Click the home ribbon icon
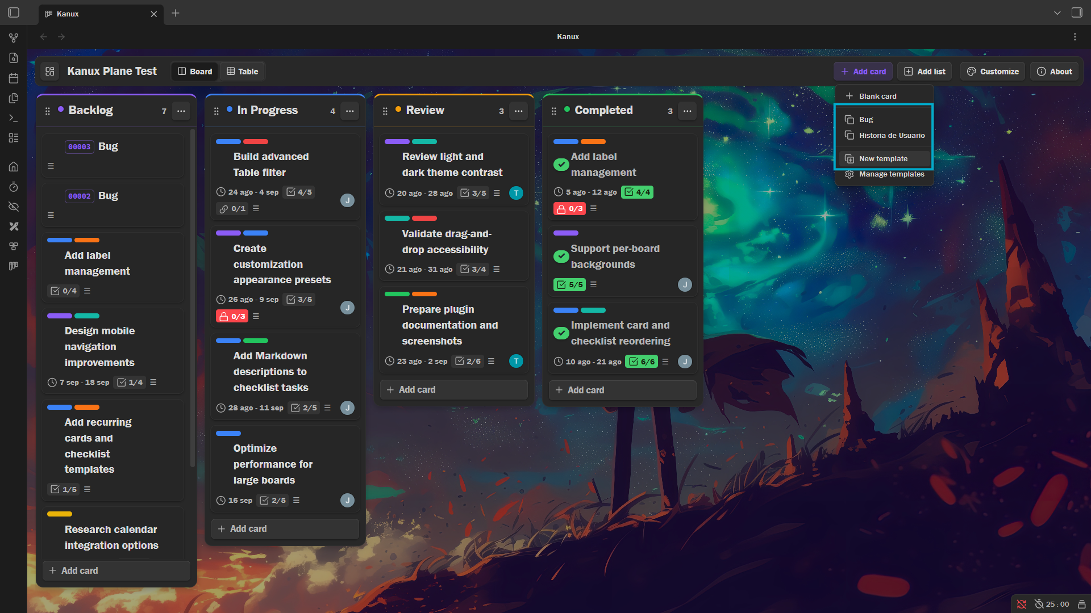The width and height of the screenshot is (1091, 613). (14, 167)
